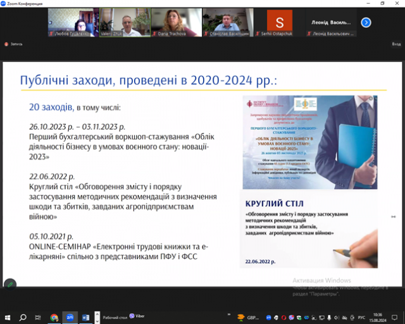
Task: Select Леонід Васильович participant tile
Action: coord(332,23)
